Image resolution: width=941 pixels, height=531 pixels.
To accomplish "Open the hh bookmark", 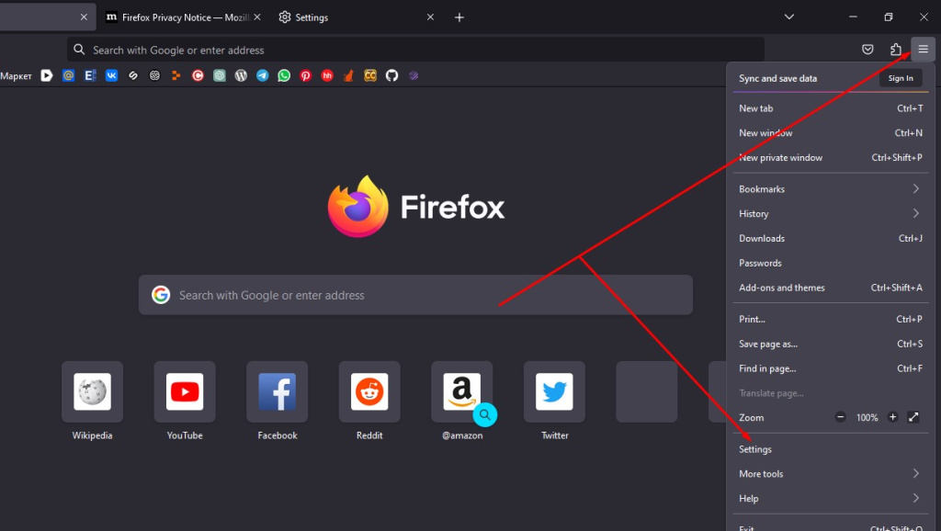I will point(327,75).
